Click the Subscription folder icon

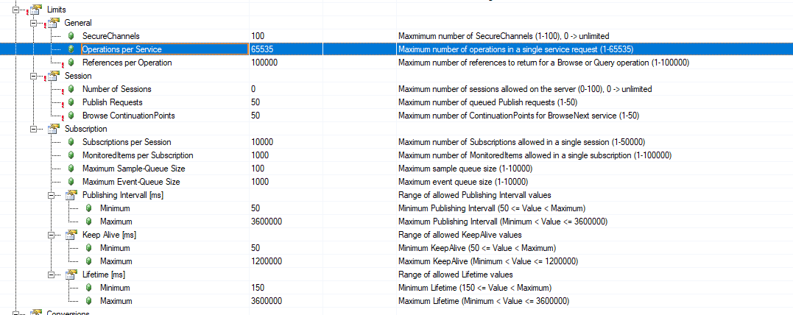click(x=54, y=128)
